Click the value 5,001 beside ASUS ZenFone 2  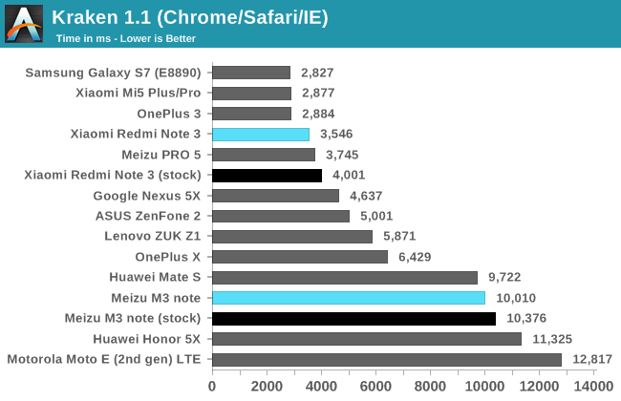pos(376,216)
